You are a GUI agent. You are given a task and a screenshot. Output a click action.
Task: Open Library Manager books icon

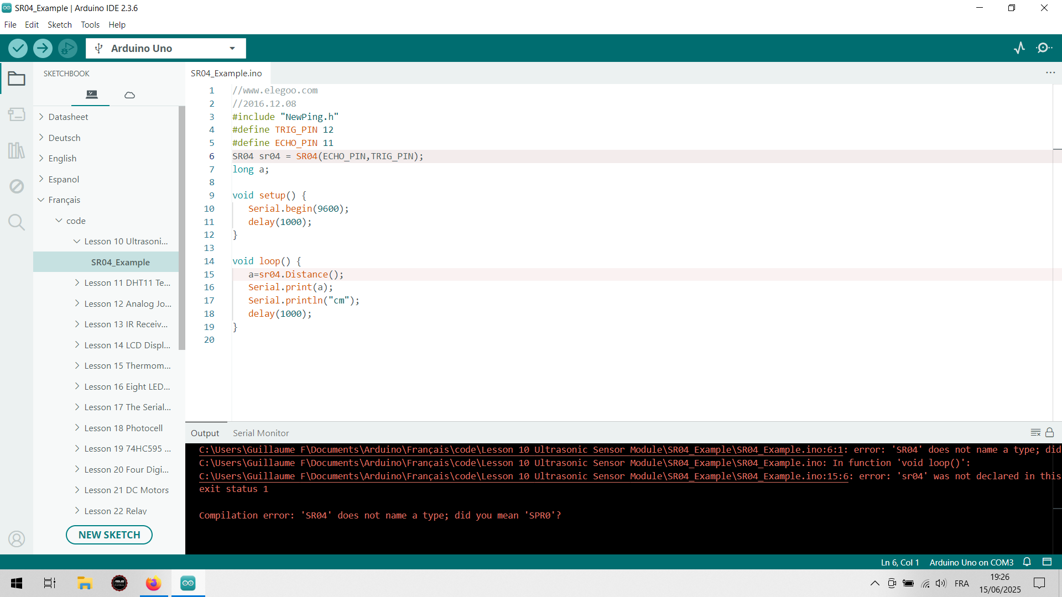[x=17, y=150]
